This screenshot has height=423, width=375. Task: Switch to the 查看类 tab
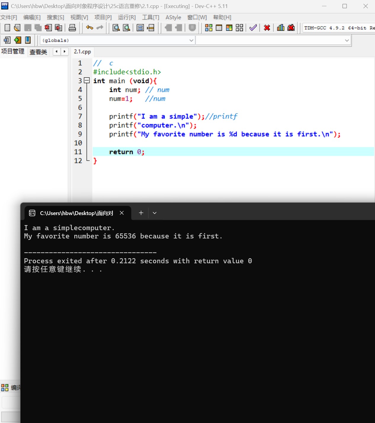[38, 52]
